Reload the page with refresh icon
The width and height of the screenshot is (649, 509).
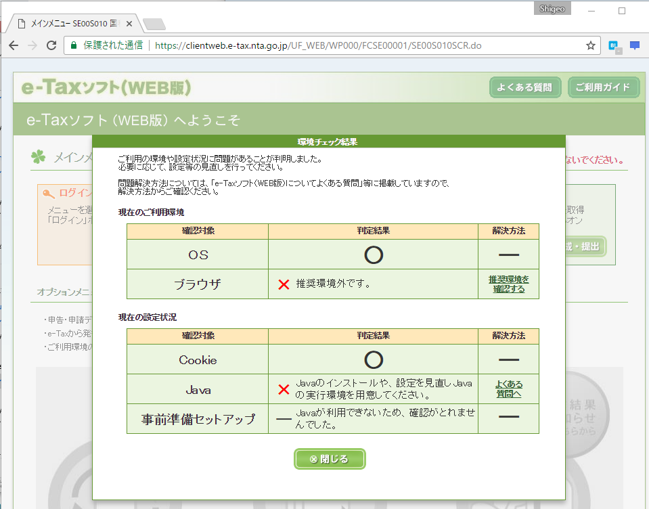(x=51, y=45)
